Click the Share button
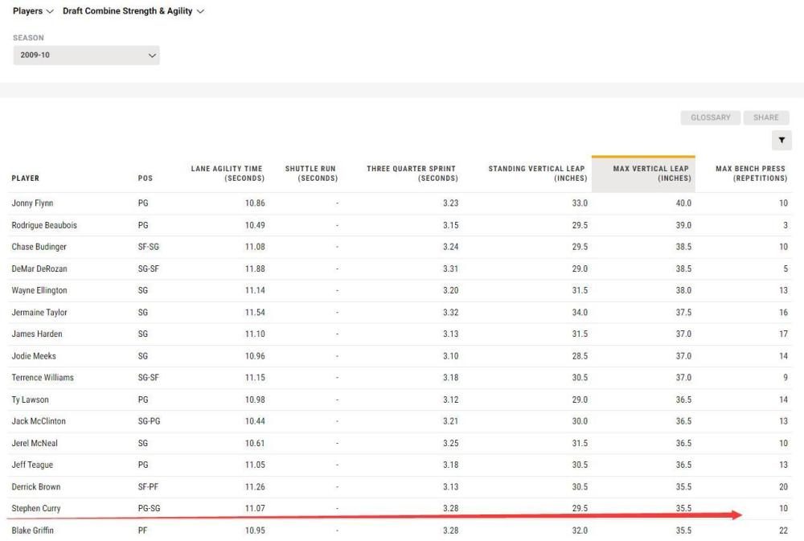The image size is (804, 541). [765, 117]
